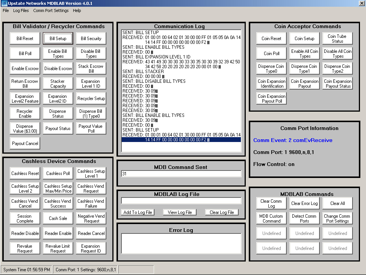Click Dispense Value ($3.00) button
The width and height of the screenshot is (366, 275).
[25, 129]
